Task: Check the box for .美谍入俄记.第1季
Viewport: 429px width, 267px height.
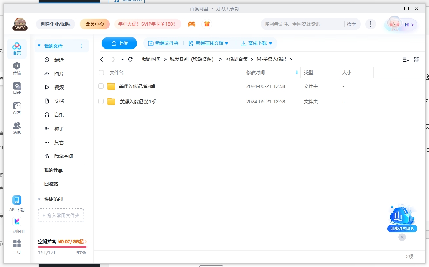Action: [x=101, y=102]
